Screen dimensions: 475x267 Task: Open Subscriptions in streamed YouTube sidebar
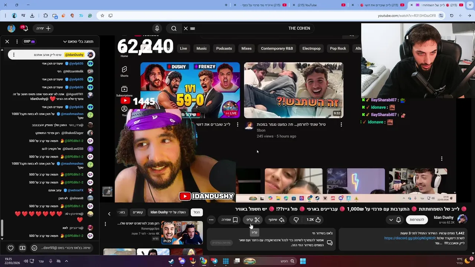pos(124,91)
